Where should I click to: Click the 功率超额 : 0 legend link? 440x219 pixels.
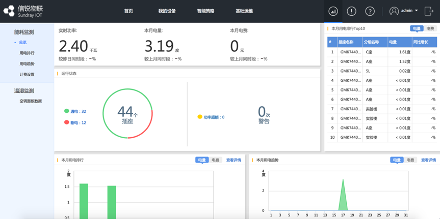(214, 117)
